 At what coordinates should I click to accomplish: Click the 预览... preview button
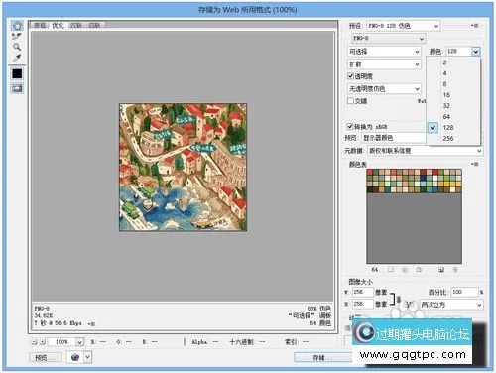tap(46, 357)
